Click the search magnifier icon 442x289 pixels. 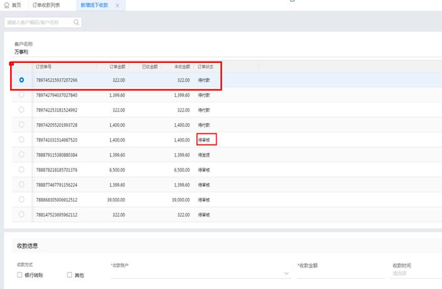pos(76,22)
